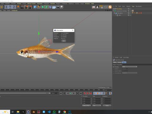Viewport: 152px width, 114px height.
Task: Click the Camera object icon
Action: pyautogui.click(x=58, y=7)
